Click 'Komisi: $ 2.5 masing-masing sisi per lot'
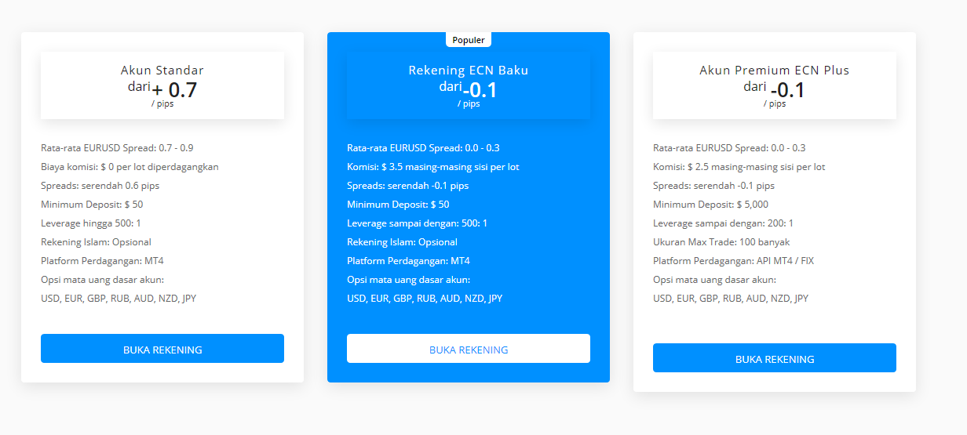 [739, 167]
